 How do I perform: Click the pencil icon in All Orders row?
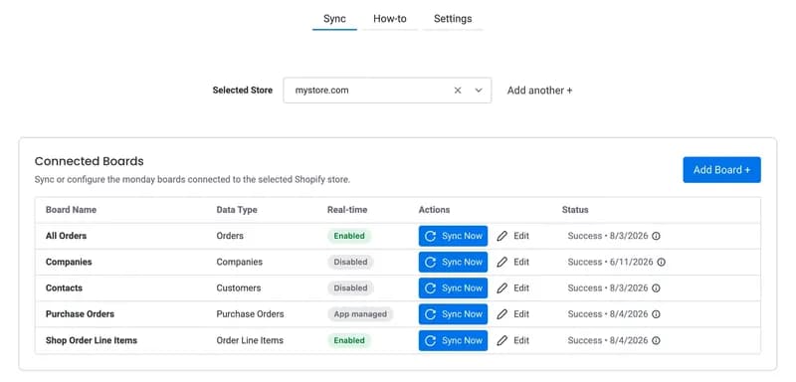[502, 236]
